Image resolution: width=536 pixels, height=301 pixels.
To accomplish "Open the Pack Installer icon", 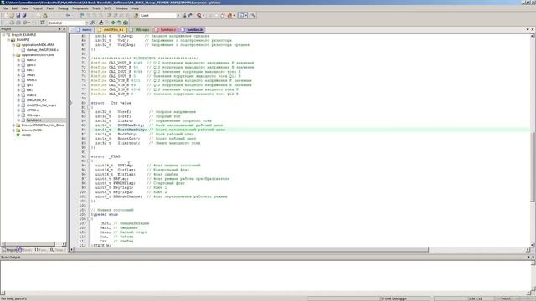I will pos(126,23).
